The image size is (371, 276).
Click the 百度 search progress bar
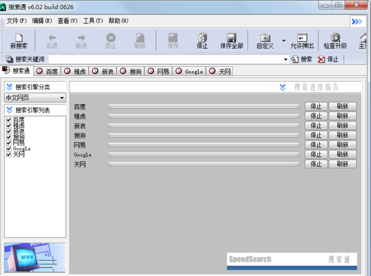coord(204,106)
